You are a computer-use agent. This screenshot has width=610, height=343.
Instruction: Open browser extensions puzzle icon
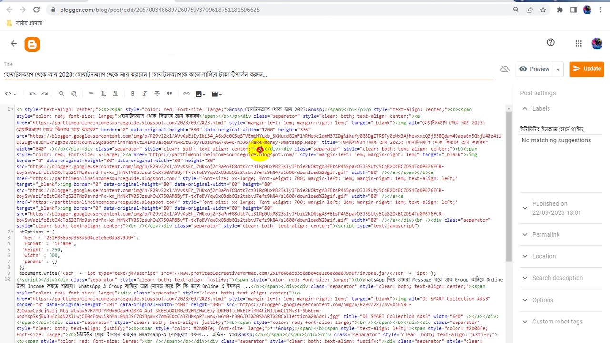[x=560, y=10]
